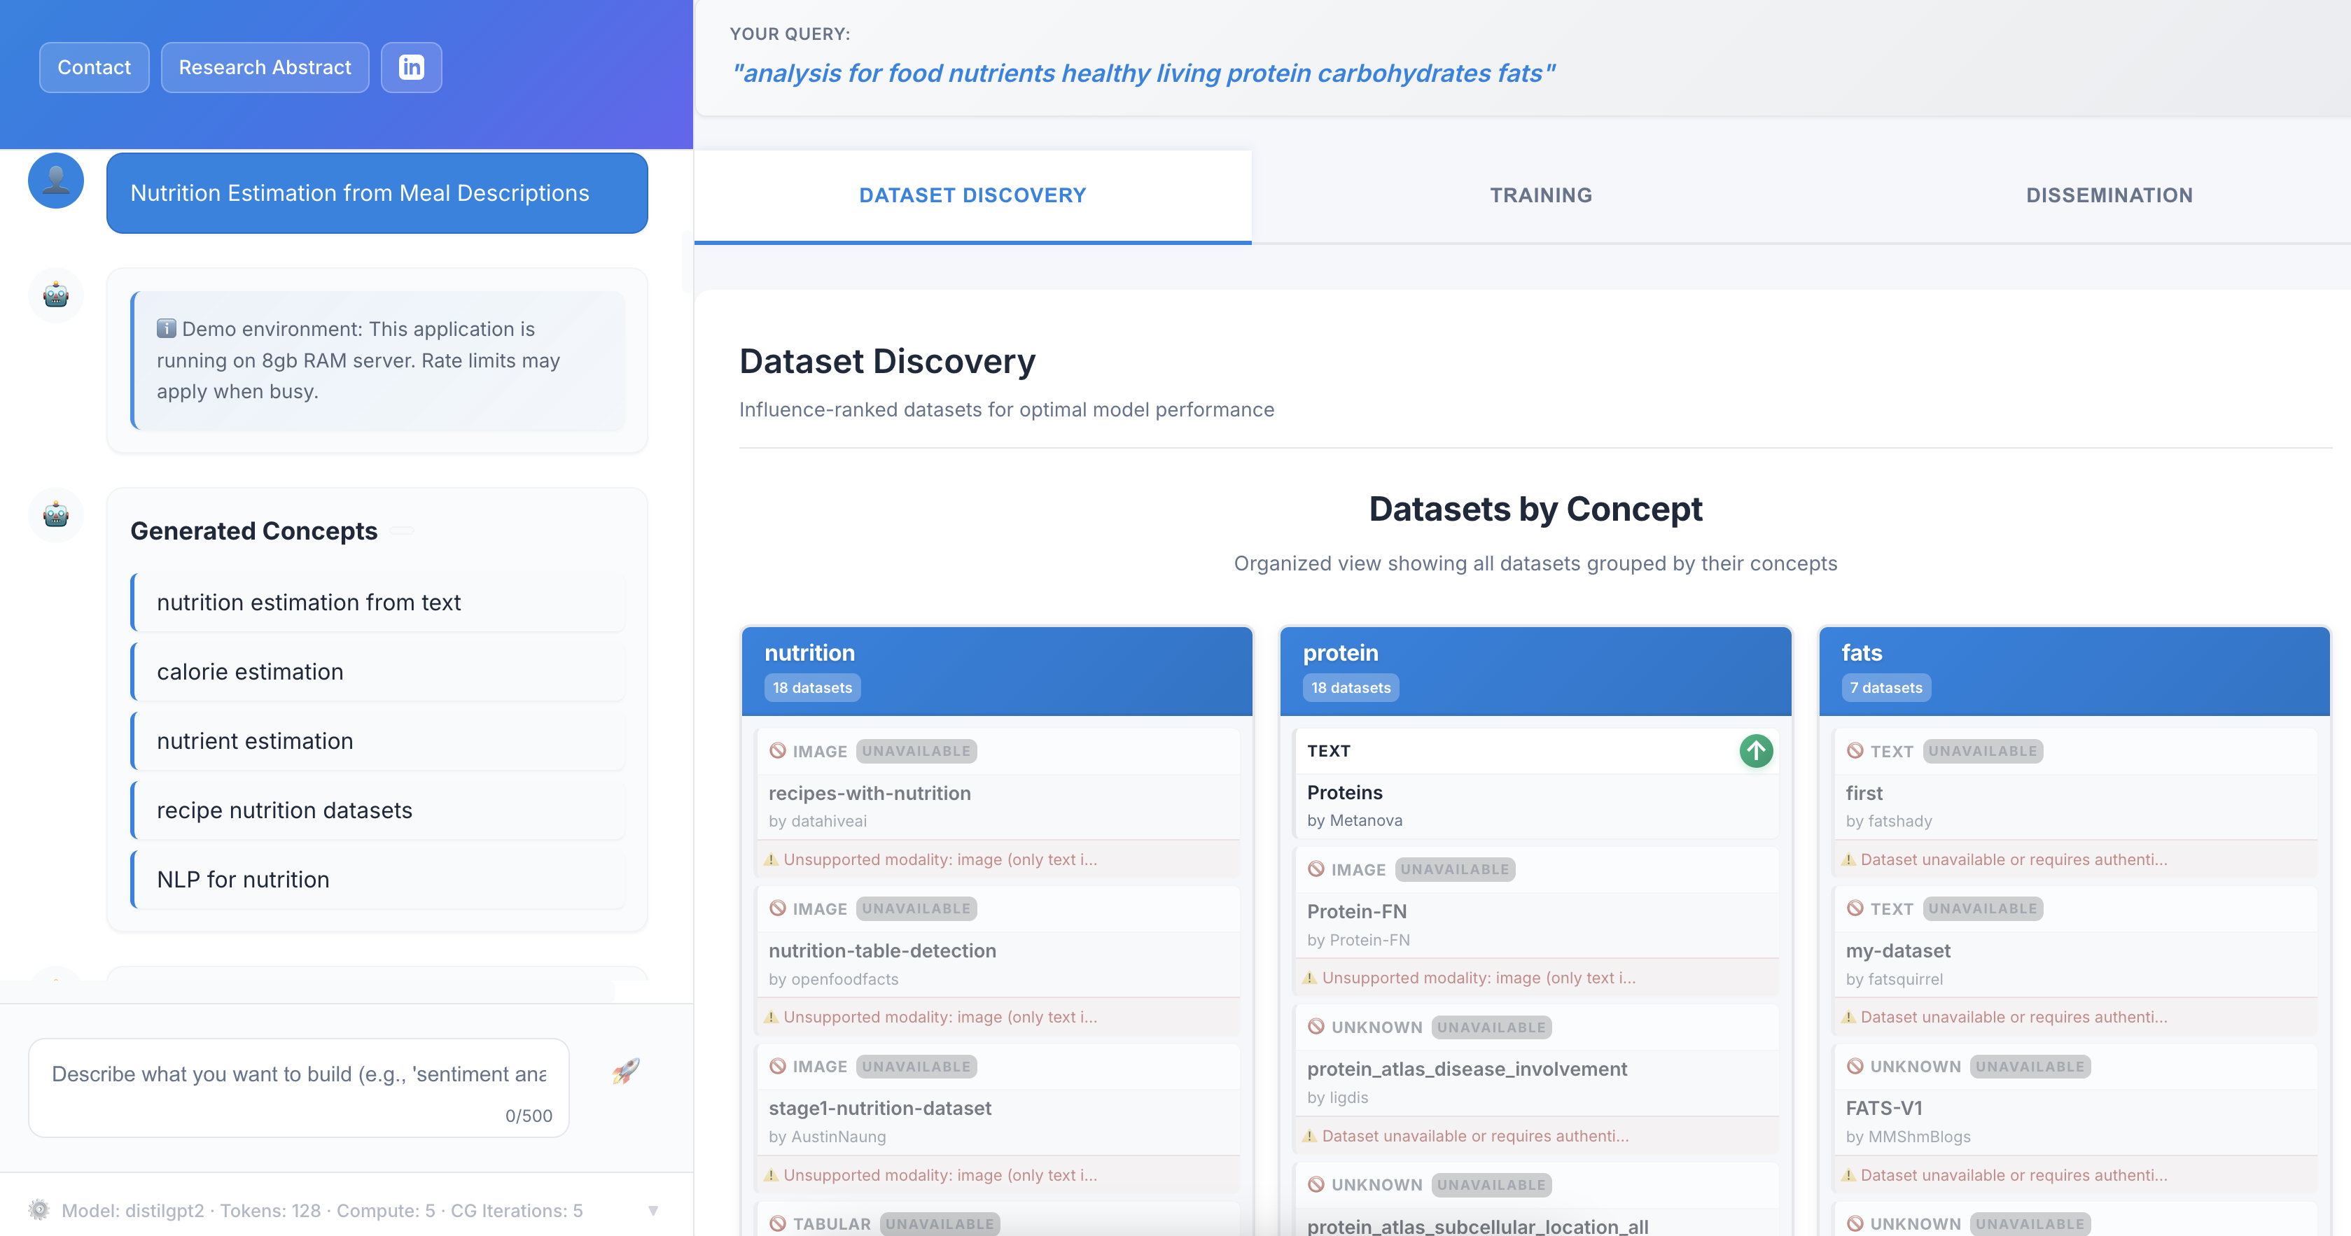Select the 'recipe nutrition datasets' concept
2351x1236 pixels.
click(x=378, y=810)
